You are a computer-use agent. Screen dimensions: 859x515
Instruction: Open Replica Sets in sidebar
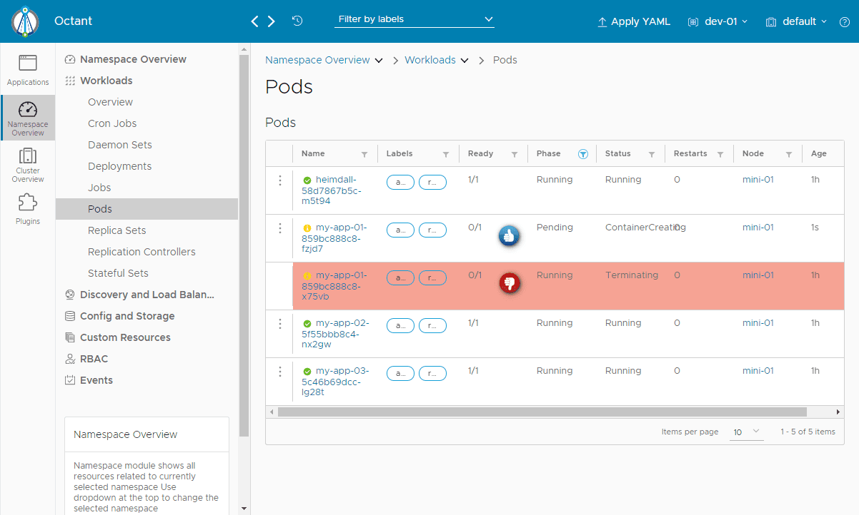click(117, 230)
